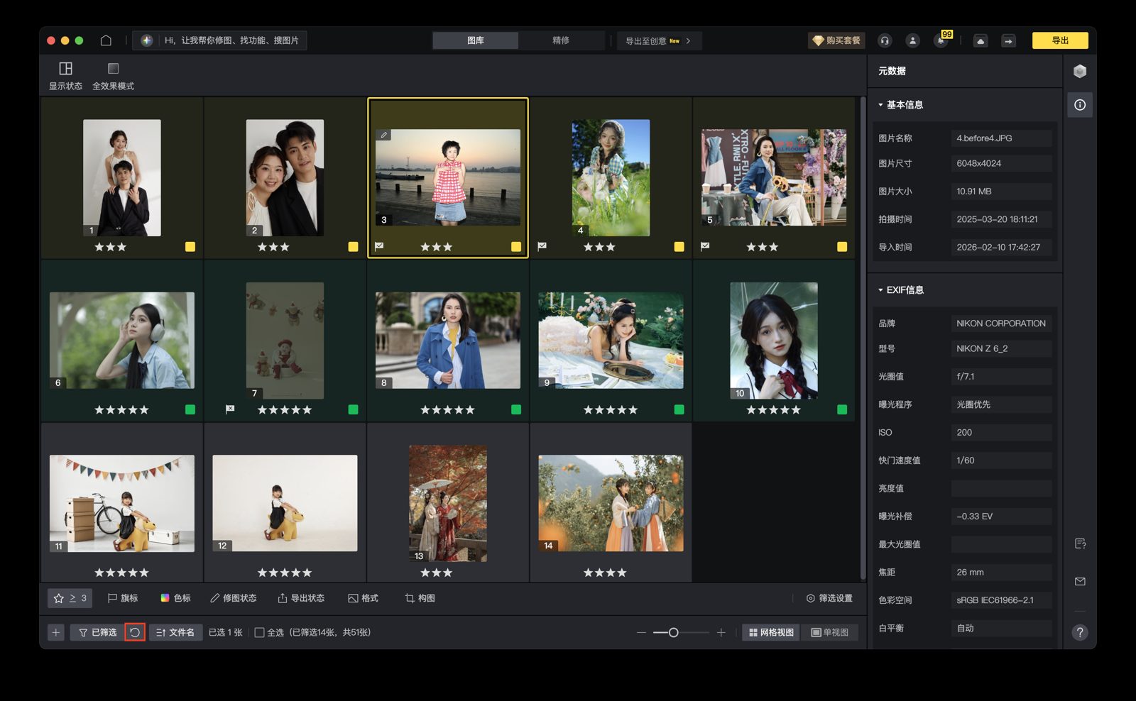Open the info panel icon on right sidebar
Image resolution: width=1136 pixels, height=701 pixels.
[x=1081, y=104]
